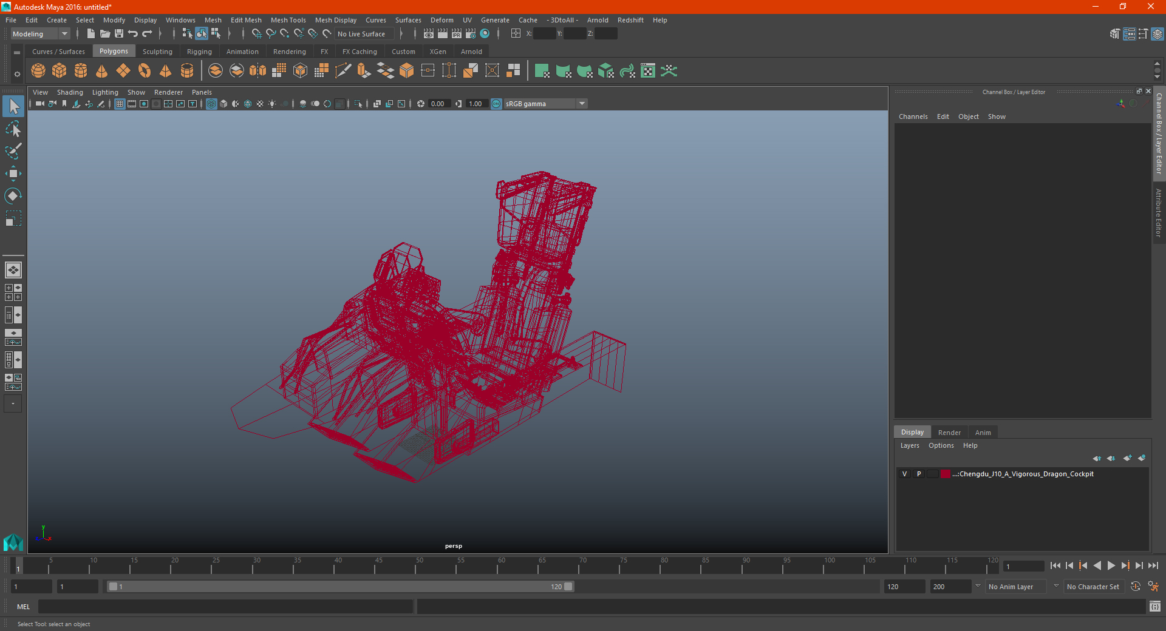The height and width of the screenshot is (631, 1166).
Task: Create a polygon pipe from the shelf
Action: pyautogui.click(x=187, y=71)
